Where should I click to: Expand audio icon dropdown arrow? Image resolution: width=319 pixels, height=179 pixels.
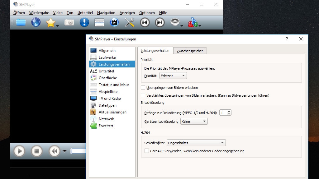point(182,26)
